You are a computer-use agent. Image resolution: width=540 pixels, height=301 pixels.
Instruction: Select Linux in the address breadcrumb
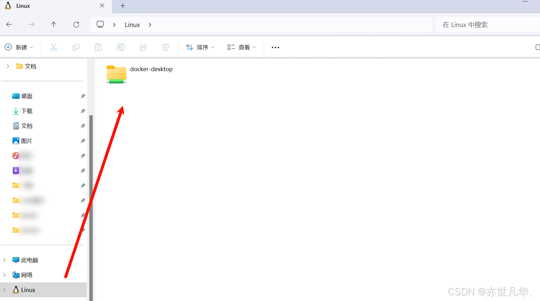coord(132,25)
